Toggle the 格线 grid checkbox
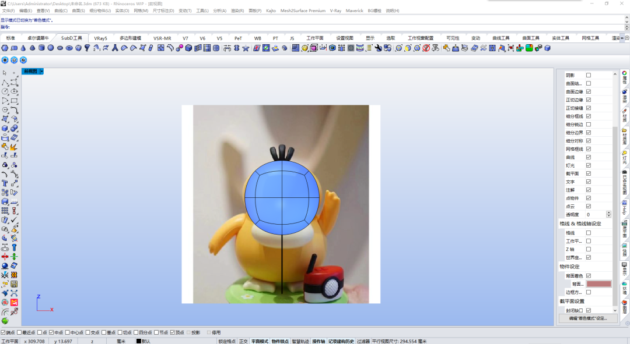Screen dimensions: 630x344 click(x=589, y=233)
